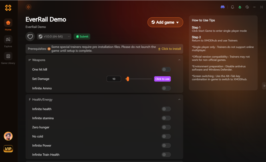Screen dimensions: 266x162
Task: Click the 'How to Use Tips' heading
Action: coord(203,20)
